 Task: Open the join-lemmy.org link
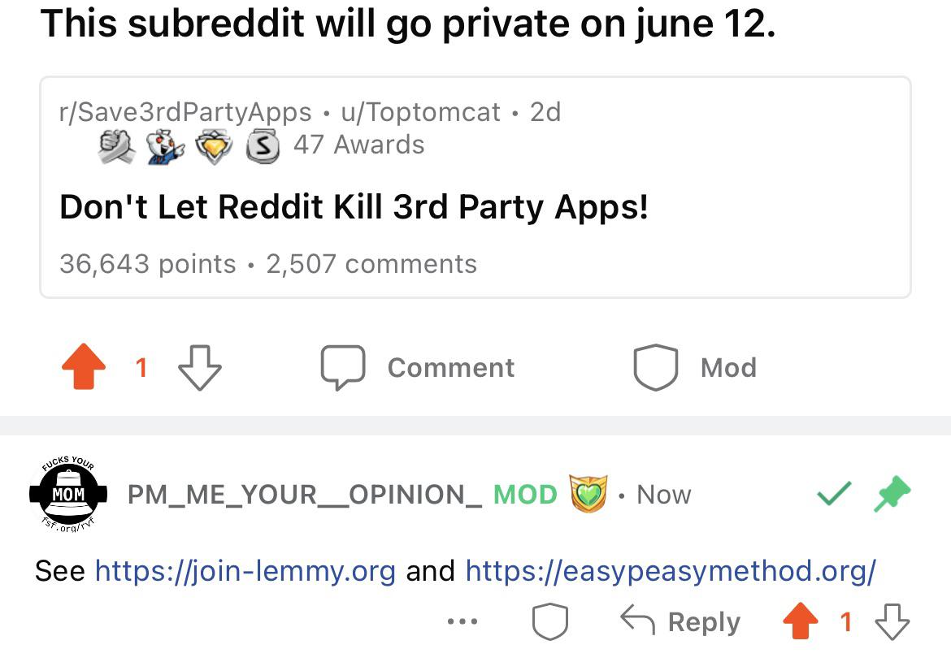pos(245,571)
